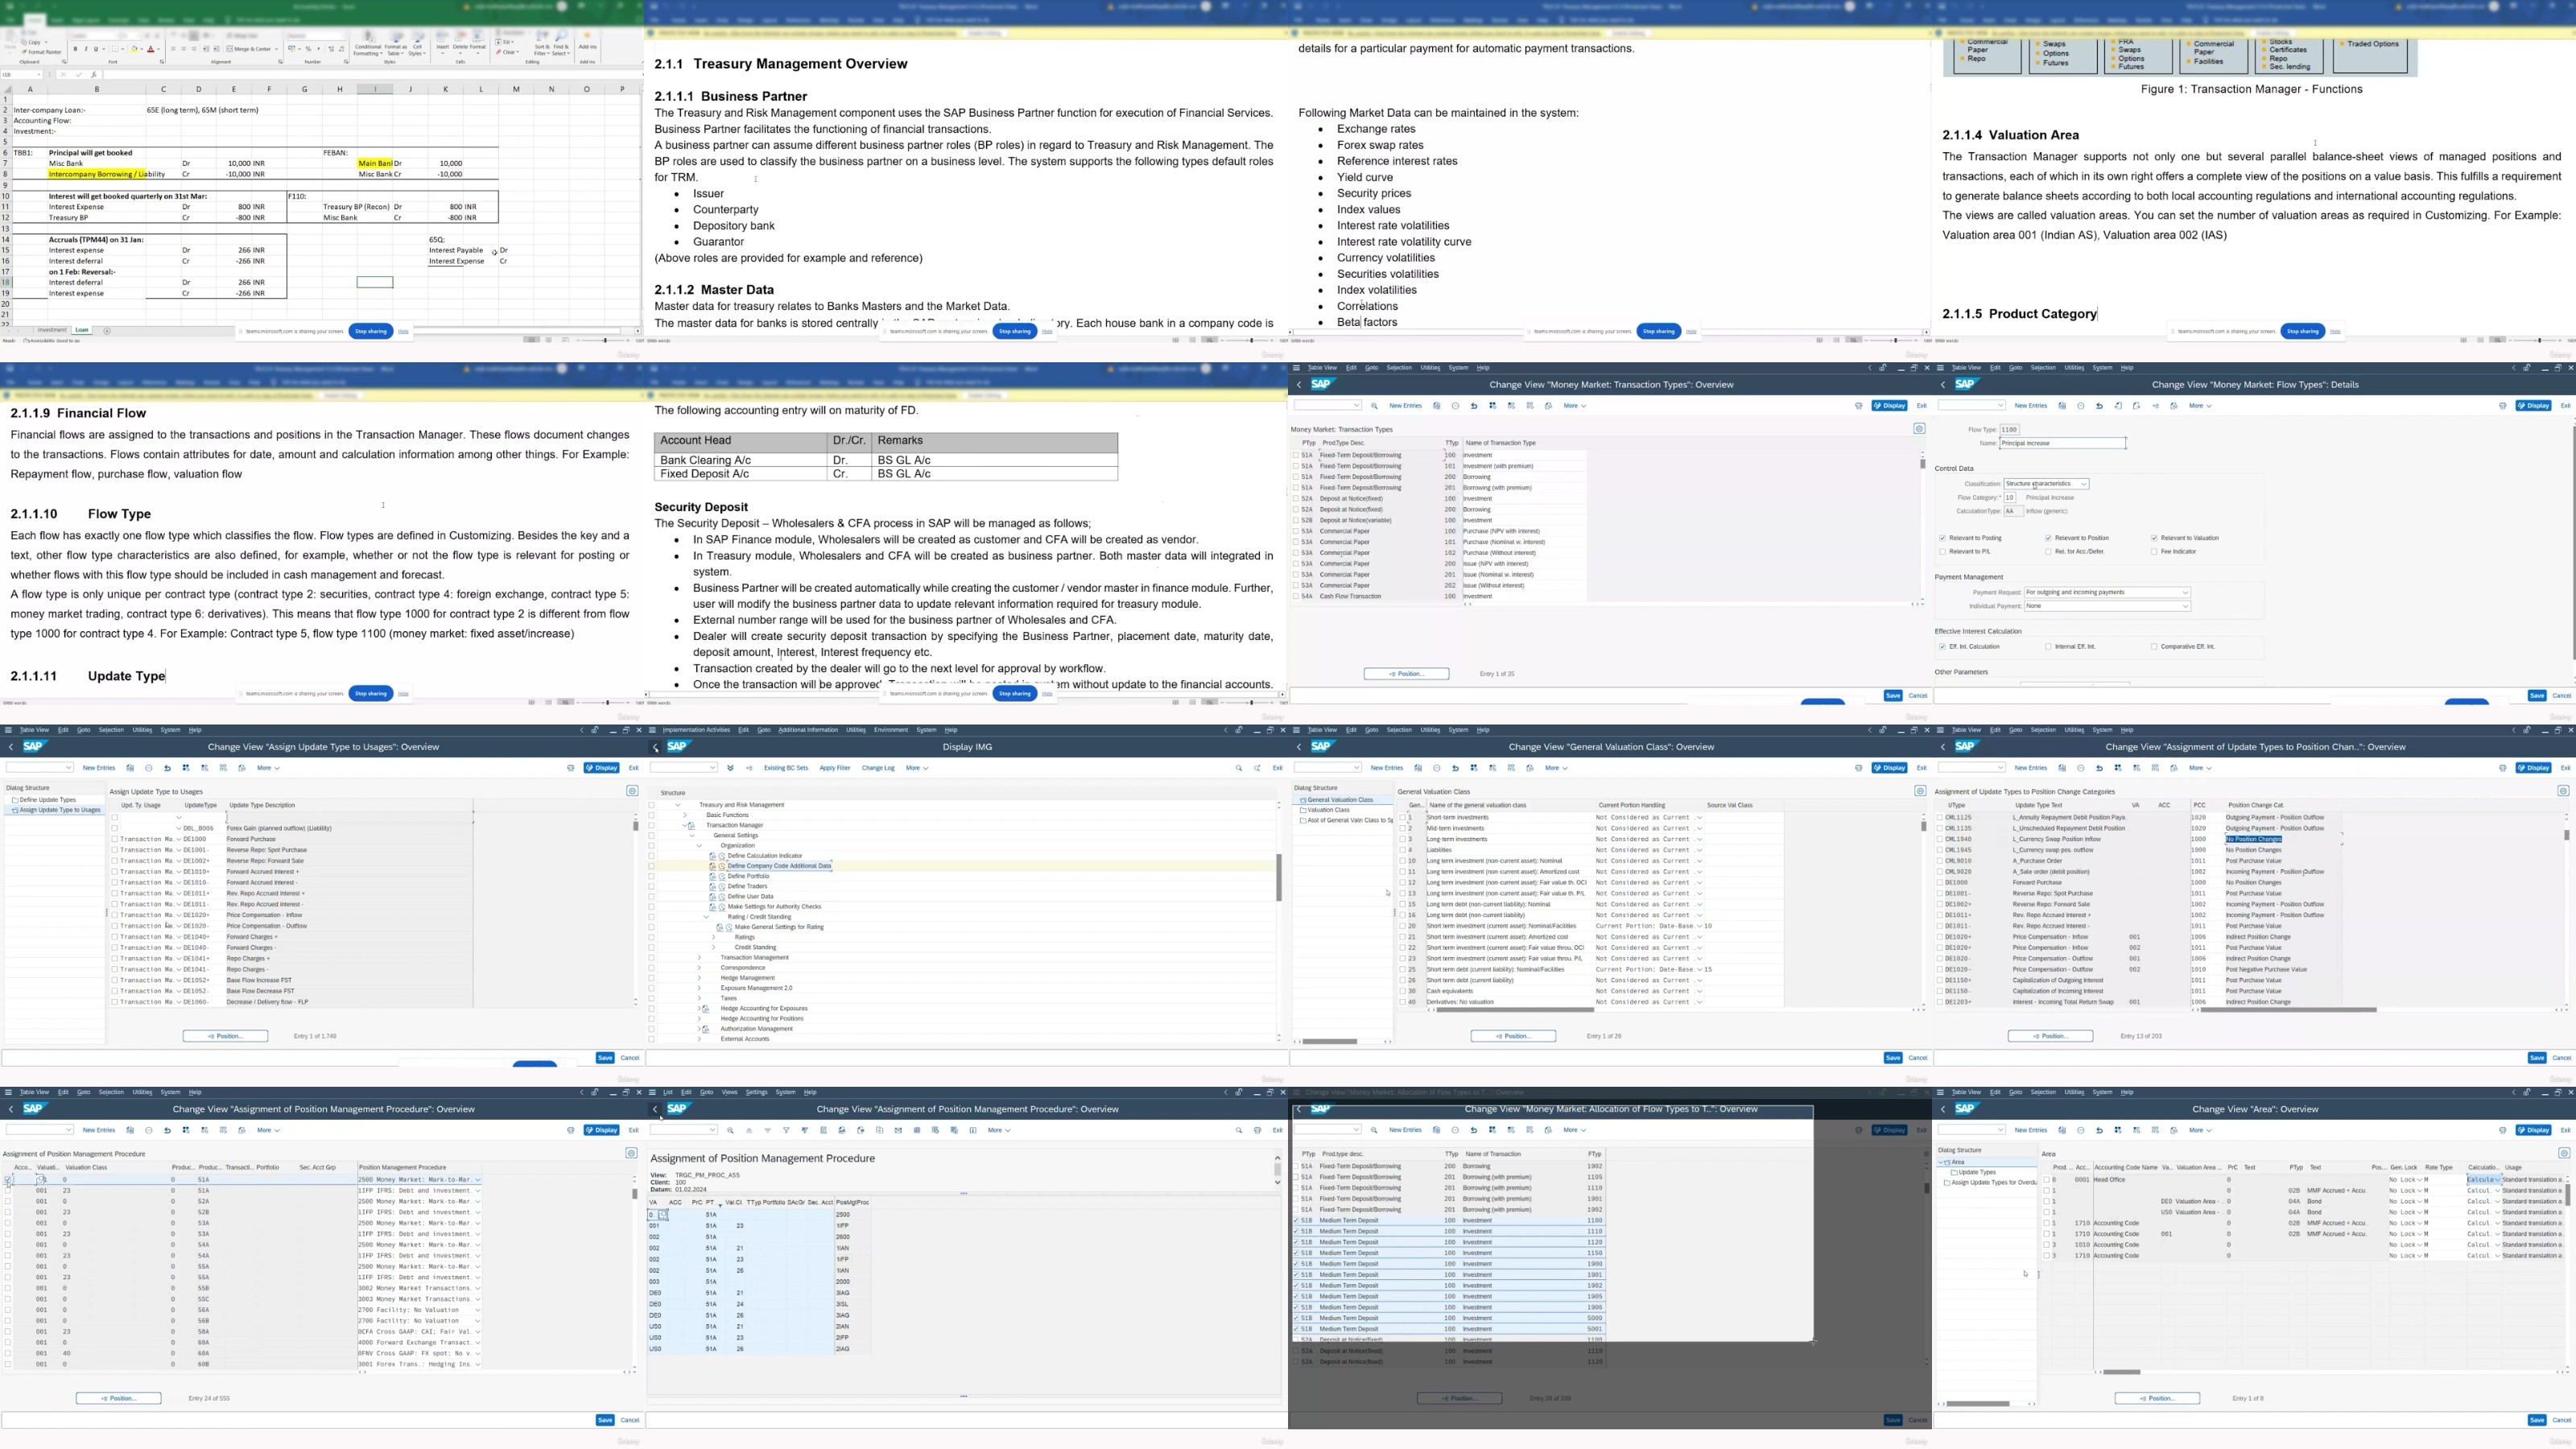Click print icon in Transaction Types window

(1859, 406)
